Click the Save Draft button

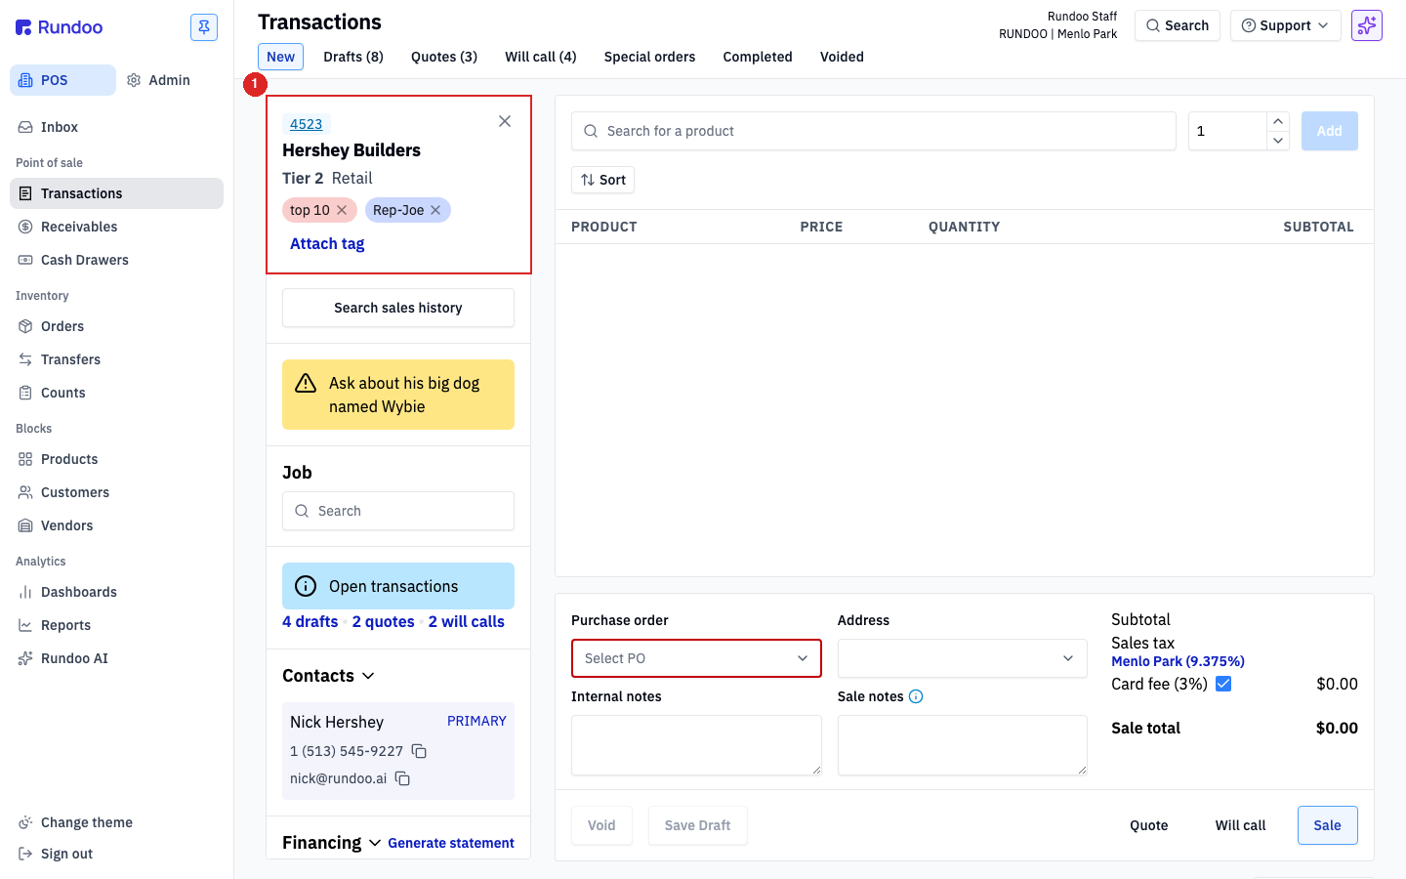point(698,825)
